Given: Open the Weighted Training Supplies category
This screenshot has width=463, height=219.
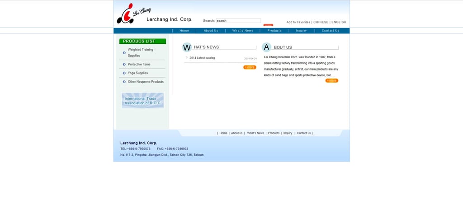Looking at the screenshot, I should click(141, 53).
